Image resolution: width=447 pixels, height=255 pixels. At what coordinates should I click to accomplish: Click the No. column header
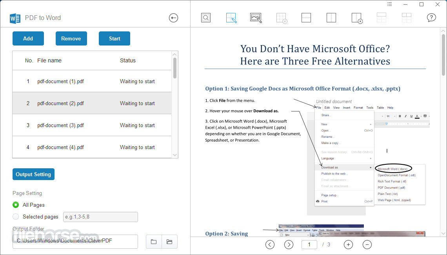pyautogui.click(x=29, y=60)
